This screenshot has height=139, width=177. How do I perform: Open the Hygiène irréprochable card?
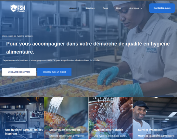[111, 118]
